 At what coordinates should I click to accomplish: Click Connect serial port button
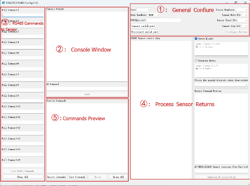tap(143, 26)
